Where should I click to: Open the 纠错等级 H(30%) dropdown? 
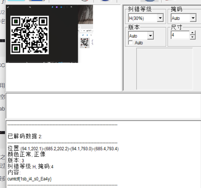tap(160, 18)
